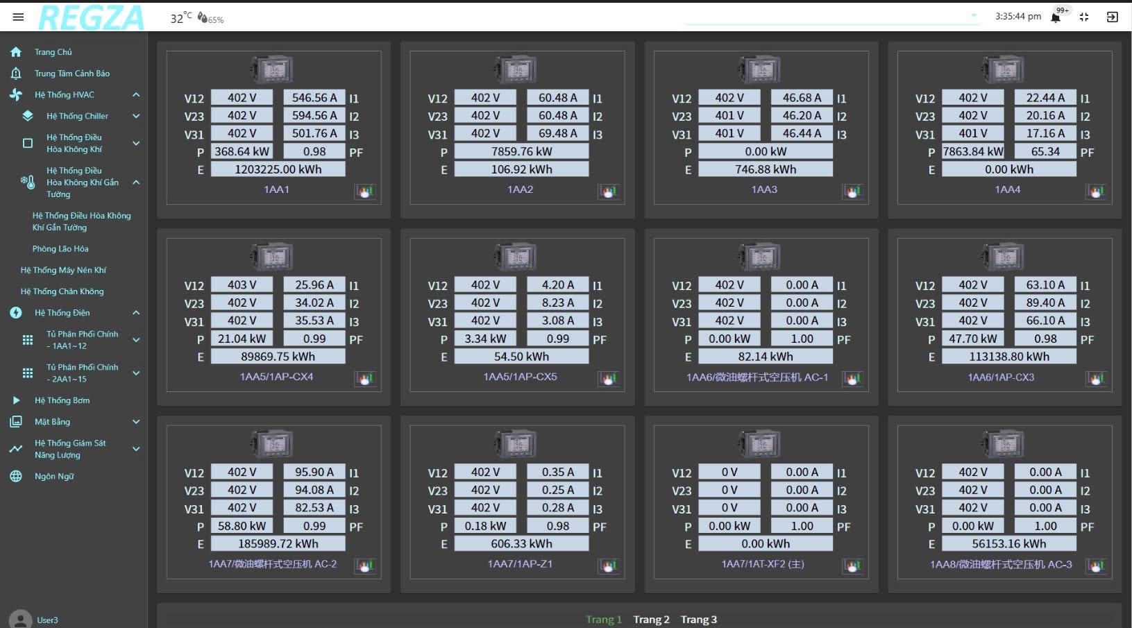Viewport: 1132px width, 628px height.
Task: Expand the Mặt Bằng menu
Action: [136, 422]
